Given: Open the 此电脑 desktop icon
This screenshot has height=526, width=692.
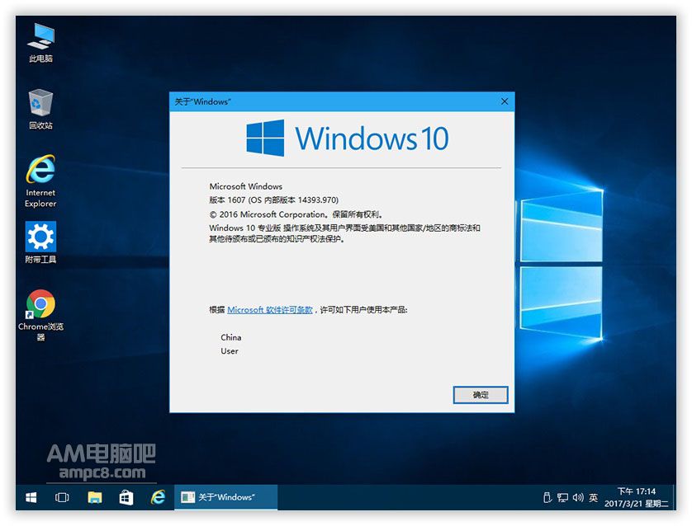Looking at the screenshot, I should pyautogui.click(x=40, y=43).
